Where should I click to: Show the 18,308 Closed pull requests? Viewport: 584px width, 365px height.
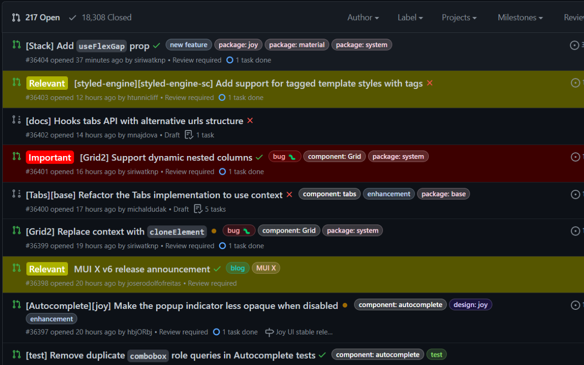pyautogui.click(x=100, y=17)
